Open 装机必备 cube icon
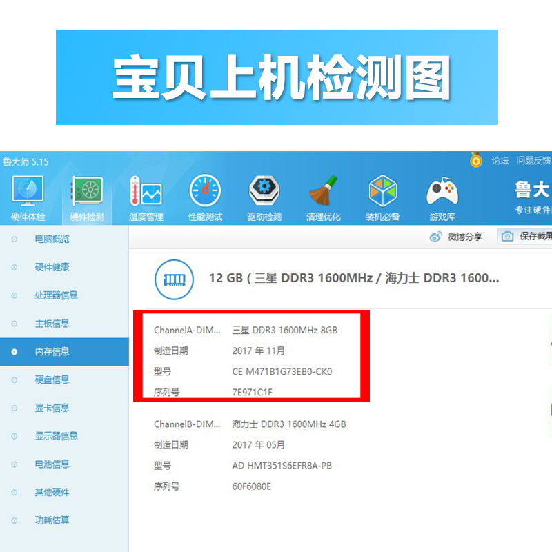 pyautogui.click(x=383, y=190)
